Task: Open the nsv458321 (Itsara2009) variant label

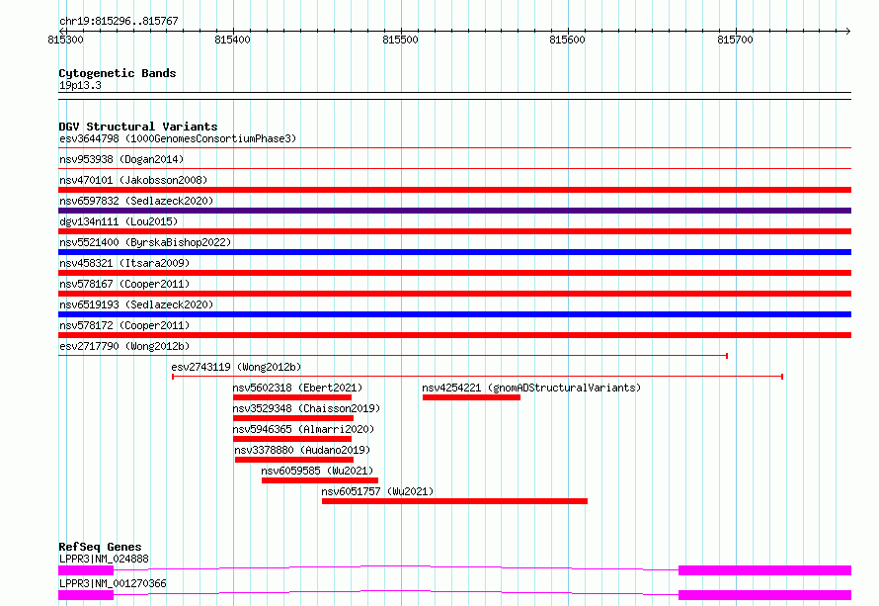Action: [124, 263]
